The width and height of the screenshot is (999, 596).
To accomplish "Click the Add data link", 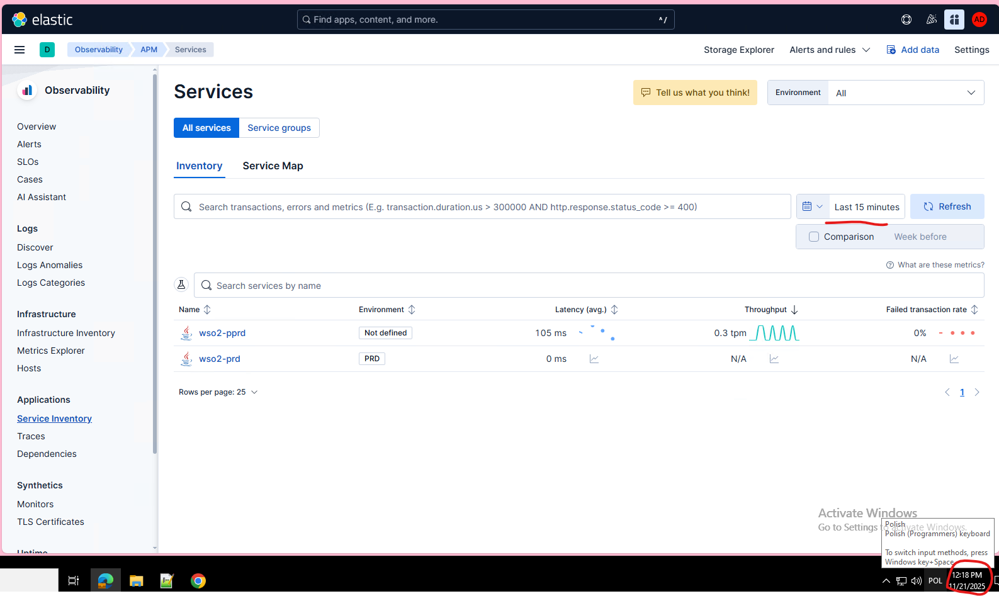I will coord(913,50).
